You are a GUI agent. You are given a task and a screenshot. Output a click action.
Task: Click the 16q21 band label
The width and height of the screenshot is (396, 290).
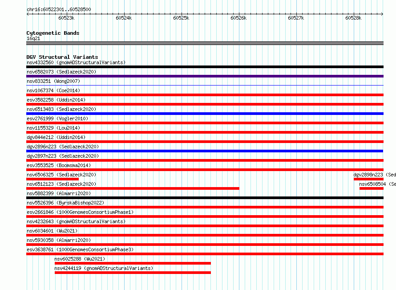coord(33,38)
